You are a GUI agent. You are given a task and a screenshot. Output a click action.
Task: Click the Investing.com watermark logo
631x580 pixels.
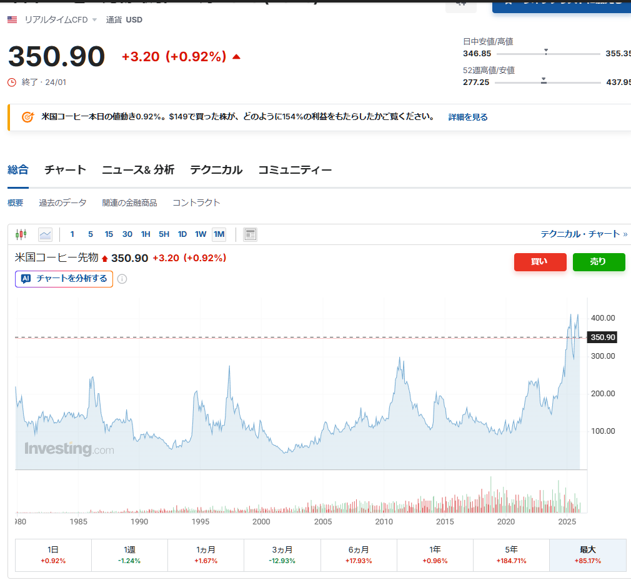[69, 449]
